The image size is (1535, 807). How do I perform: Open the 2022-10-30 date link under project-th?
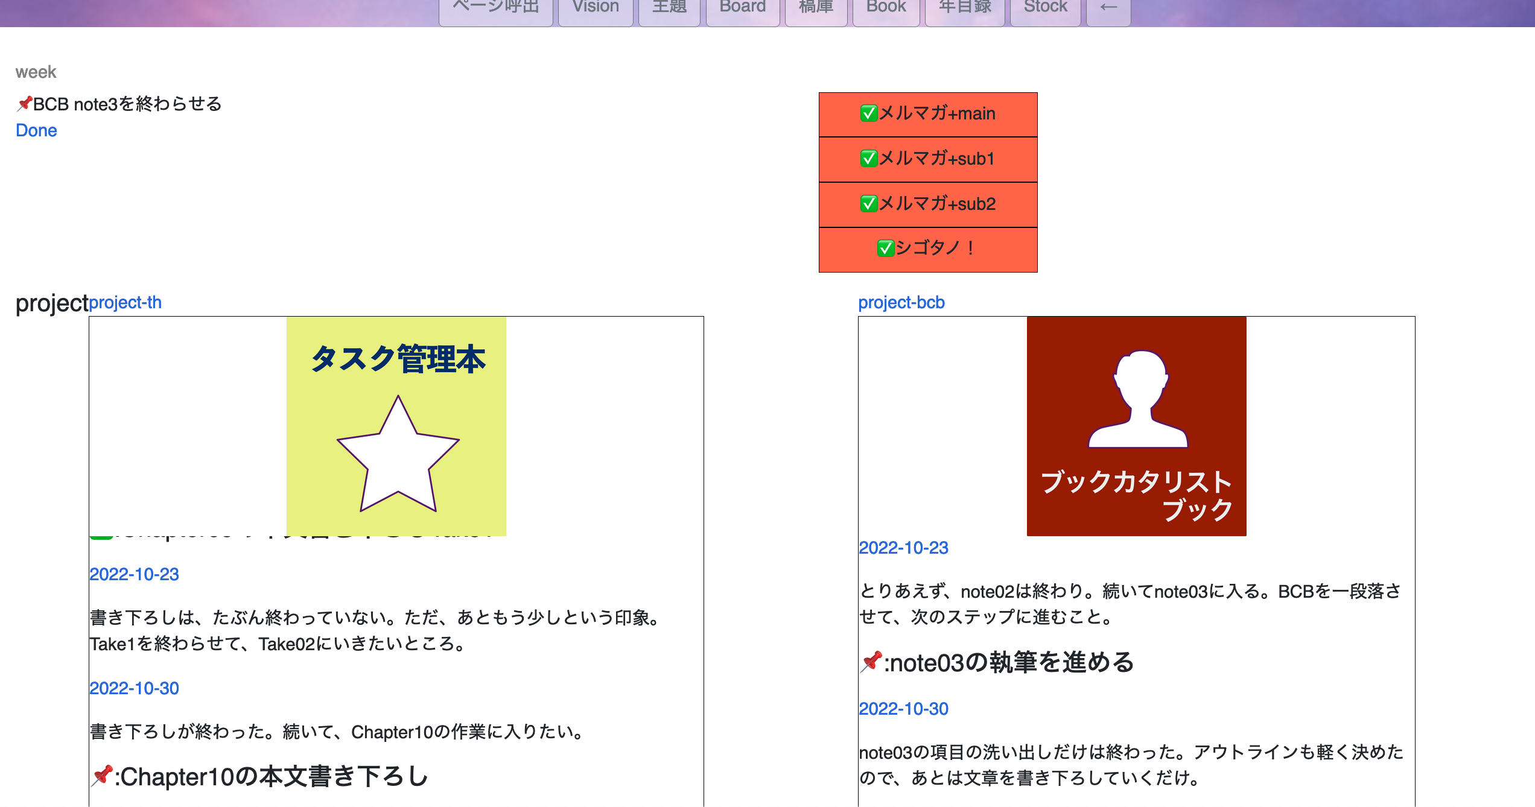point(134,688)
